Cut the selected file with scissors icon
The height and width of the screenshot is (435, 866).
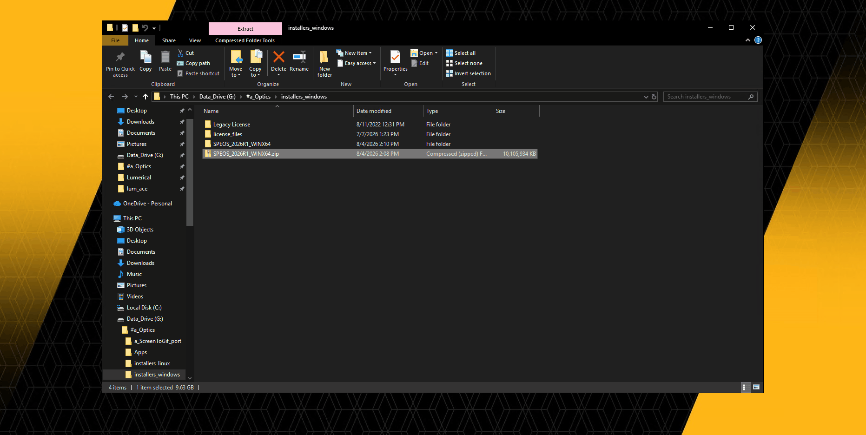coord(180,53)
